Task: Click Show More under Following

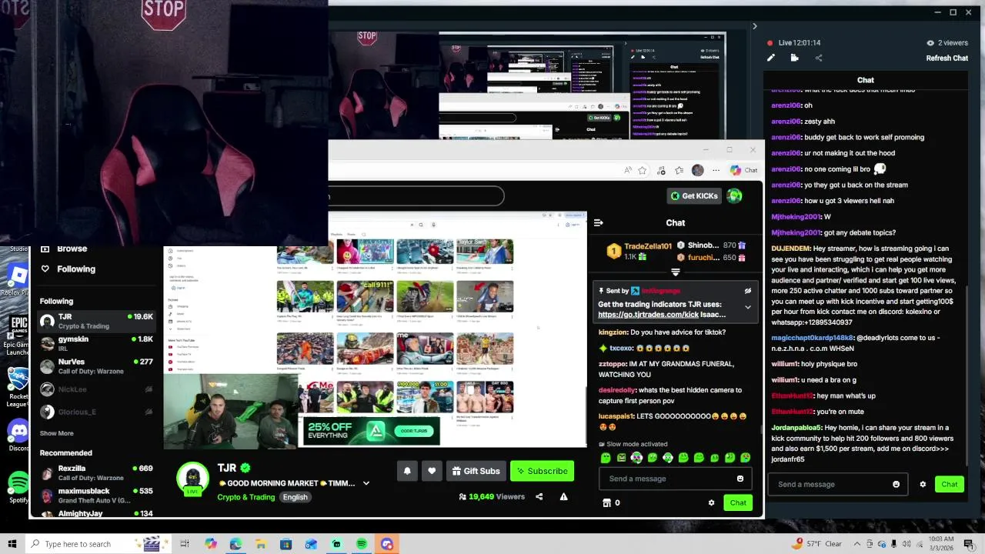Action: (x=57, y=433)
